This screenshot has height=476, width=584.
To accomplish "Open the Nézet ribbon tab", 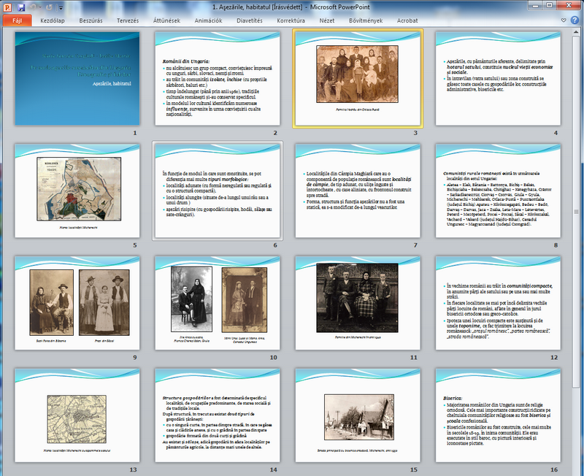I will pos(328,21).
